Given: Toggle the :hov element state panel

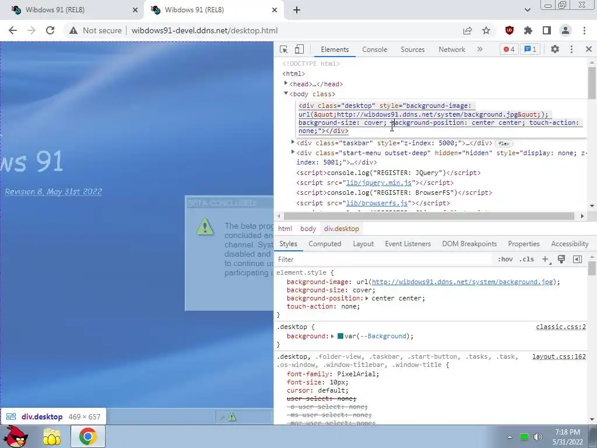Looking at the screenshot, I should [505, 260].
